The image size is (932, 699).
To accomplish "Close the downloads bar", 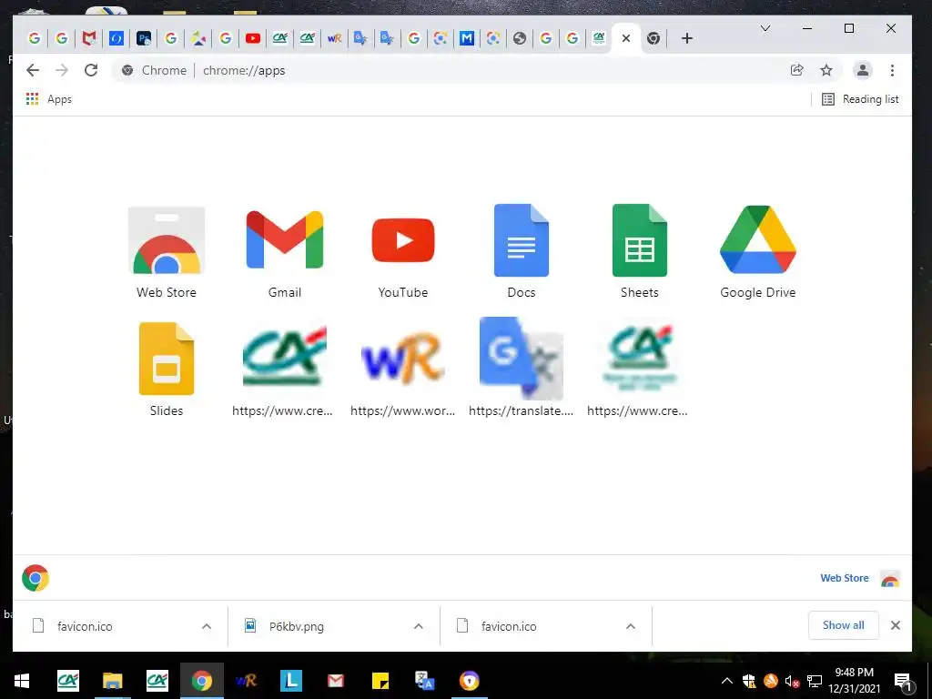I will [x=896, y=625].
